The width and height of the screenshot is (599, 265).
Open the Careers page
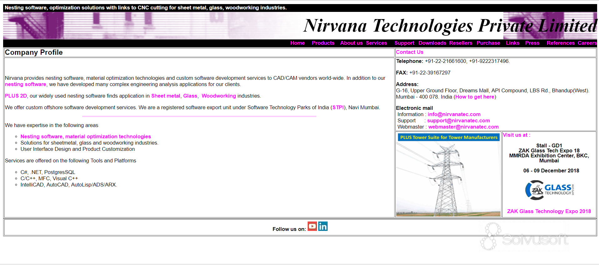coord(587,43)
